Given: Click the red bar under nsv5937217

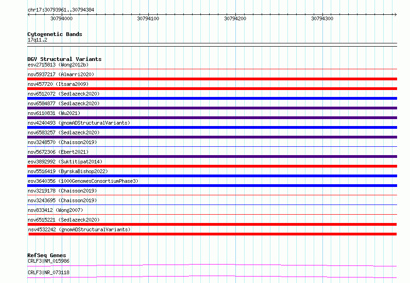Looking at the screenshot, I should (x=212, y=79).
